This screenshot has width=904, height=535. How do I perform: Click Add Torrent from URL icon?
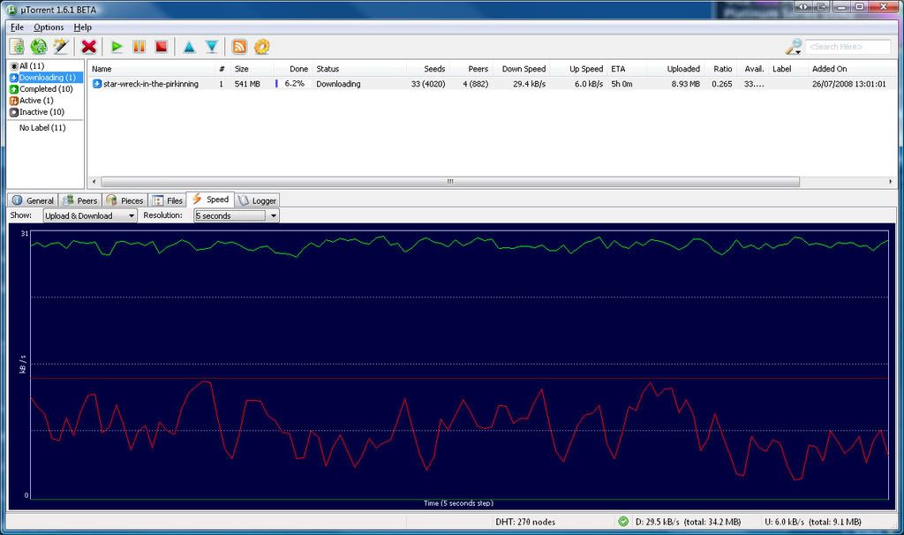(x=39, y=47)
